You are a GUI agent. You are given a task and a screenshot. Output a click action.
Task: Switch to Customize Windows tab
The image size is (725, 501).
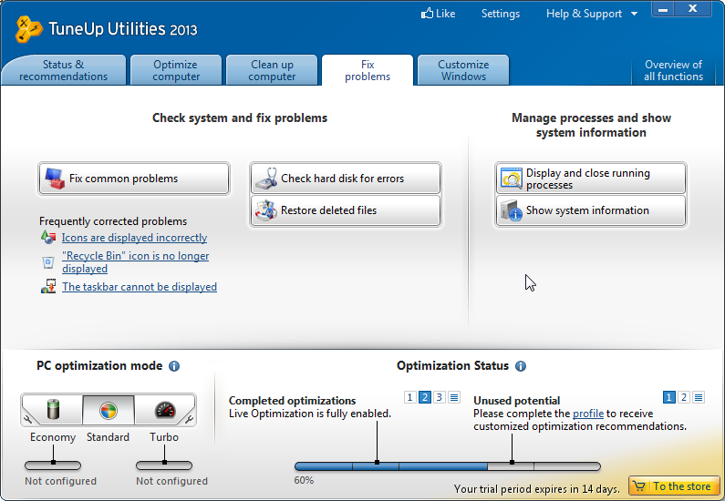point(463,70)
